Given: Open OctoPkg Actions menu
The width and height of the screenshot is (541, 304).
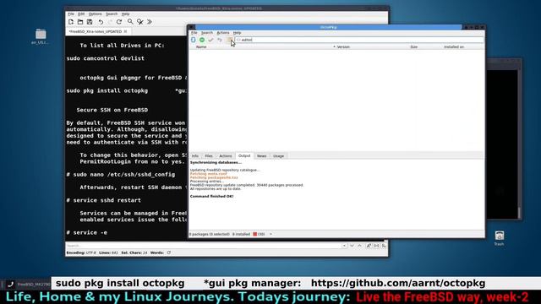Looking at the screenshot, I should (x=223, y=33).
